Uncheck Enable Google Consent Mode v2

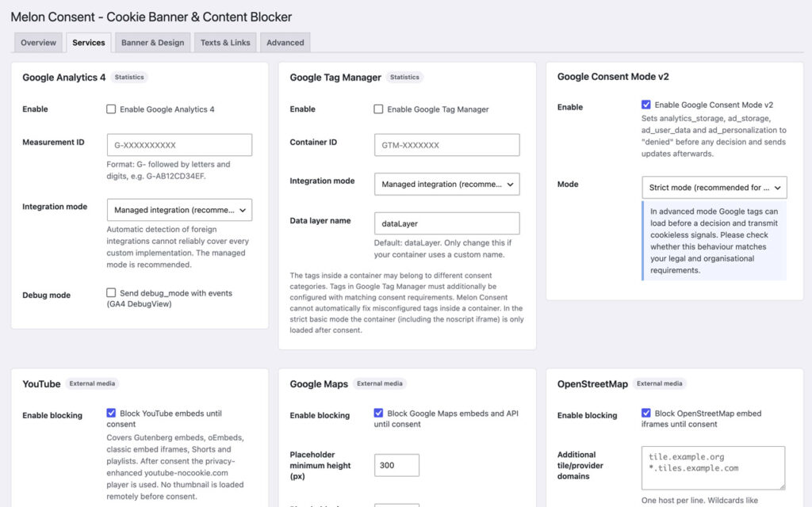645,105
